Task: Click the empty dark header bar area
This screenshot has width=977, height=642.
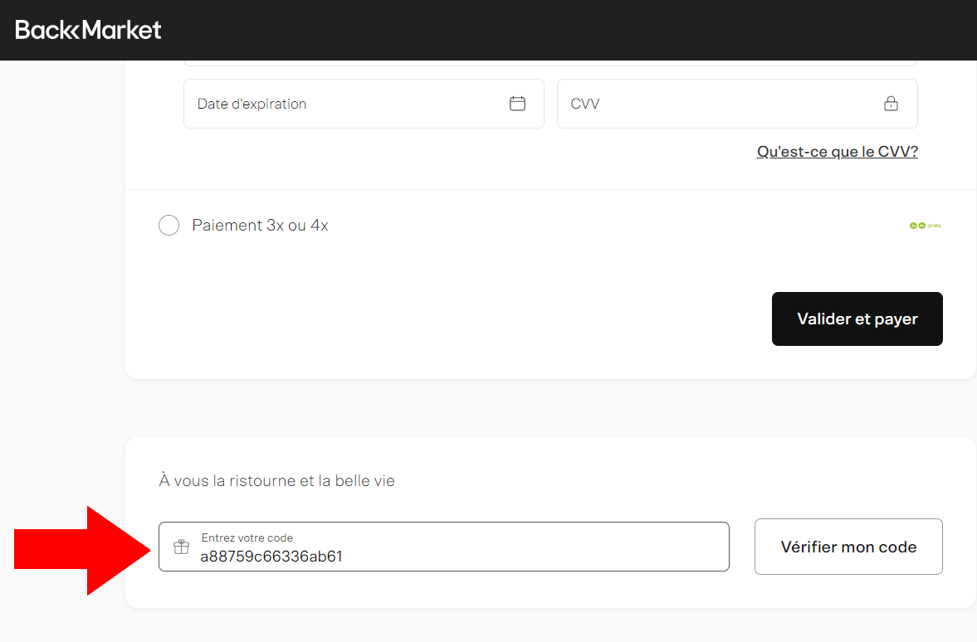Action: (x=564, y=30)
